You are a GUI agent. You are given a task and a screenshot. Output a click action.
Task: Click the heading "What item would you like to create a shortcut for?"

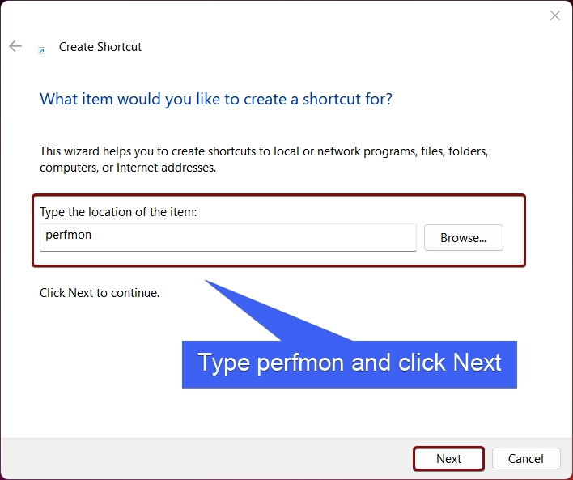pos(216,99)
